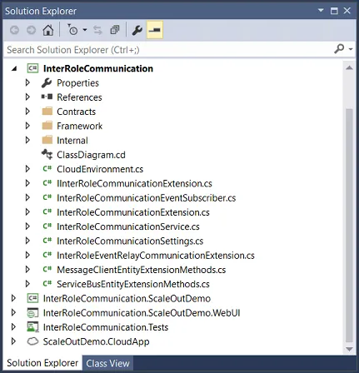Select the InterRoleCommunication project name
359x373 pixels.
click(98, 68)
